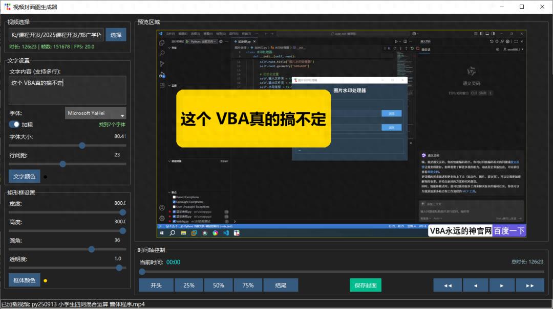Toggle the 加粗 bold switch
The width and height of the screenshot is (553, 309).
coord(14,124)
